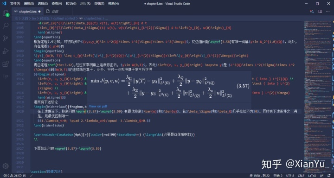334x178 pixels.
Task: Open the 选择(S) menu
Action: (43, 4)
